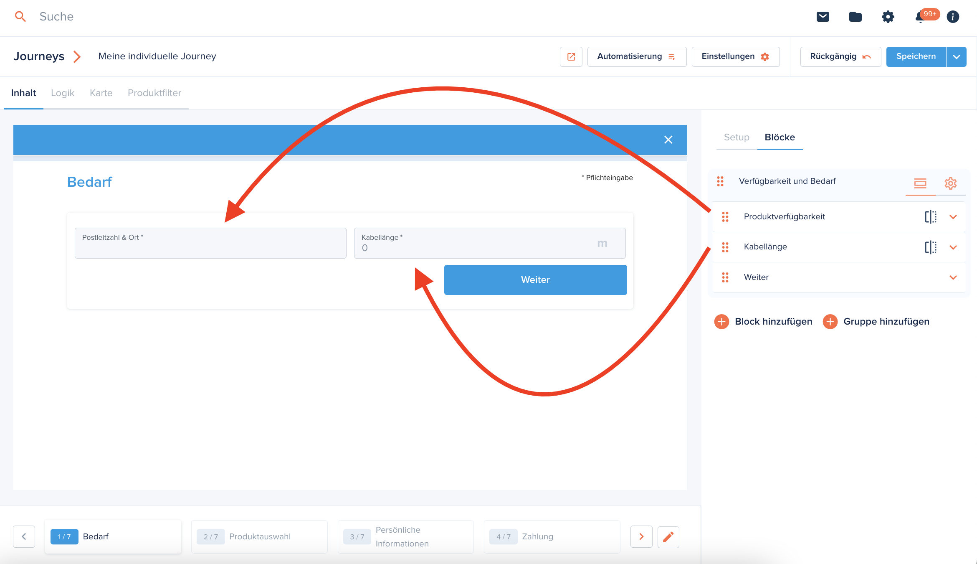977x564 pixels.
Task: Click the Pflichteingabe note
Action: click(x=607, y=178)
